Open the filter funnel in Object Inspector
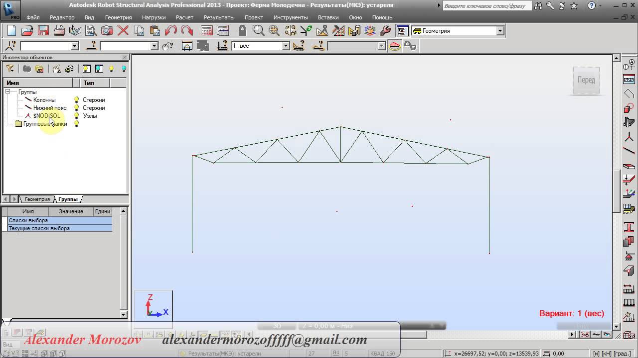The width and height of the screenshot is (638, 358). pyautogui.click(x=10, y=69)
